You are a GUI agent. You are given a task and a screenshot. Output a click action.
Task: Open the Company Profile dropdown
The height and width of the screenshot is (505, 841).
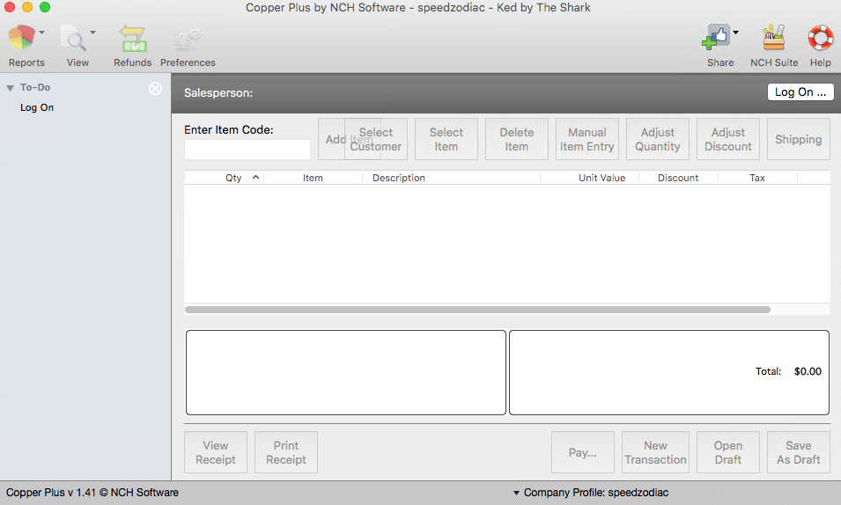[x=591, y=493]
